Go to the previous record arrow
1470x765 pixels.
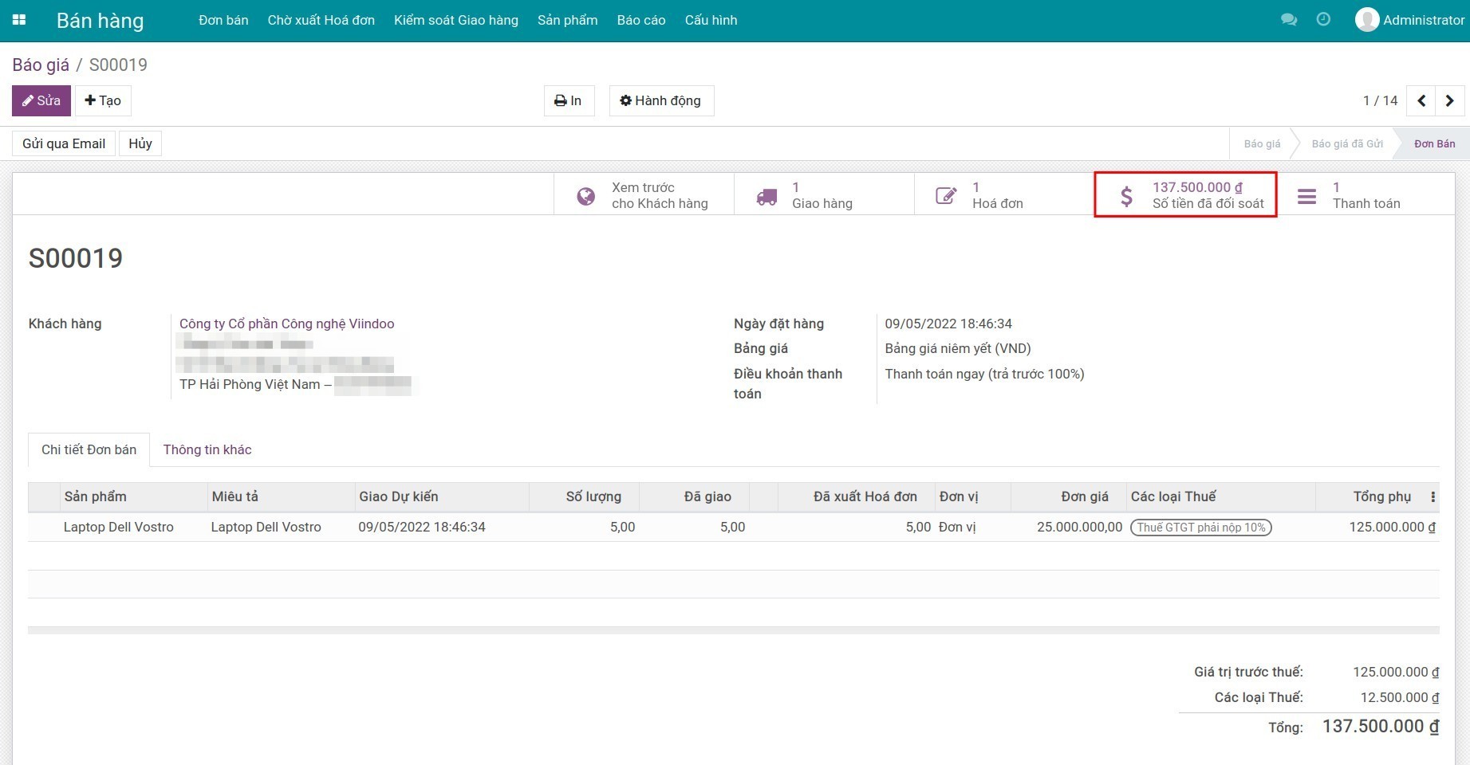1421,100
